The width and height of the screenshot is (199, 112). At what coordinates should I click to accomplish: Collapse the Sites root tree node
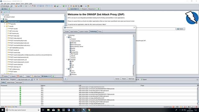coord(1,19)
